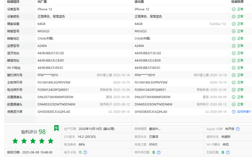Click the Wi-Fi模块 value 未知
252x161 pixels.
tap(225, 145)
